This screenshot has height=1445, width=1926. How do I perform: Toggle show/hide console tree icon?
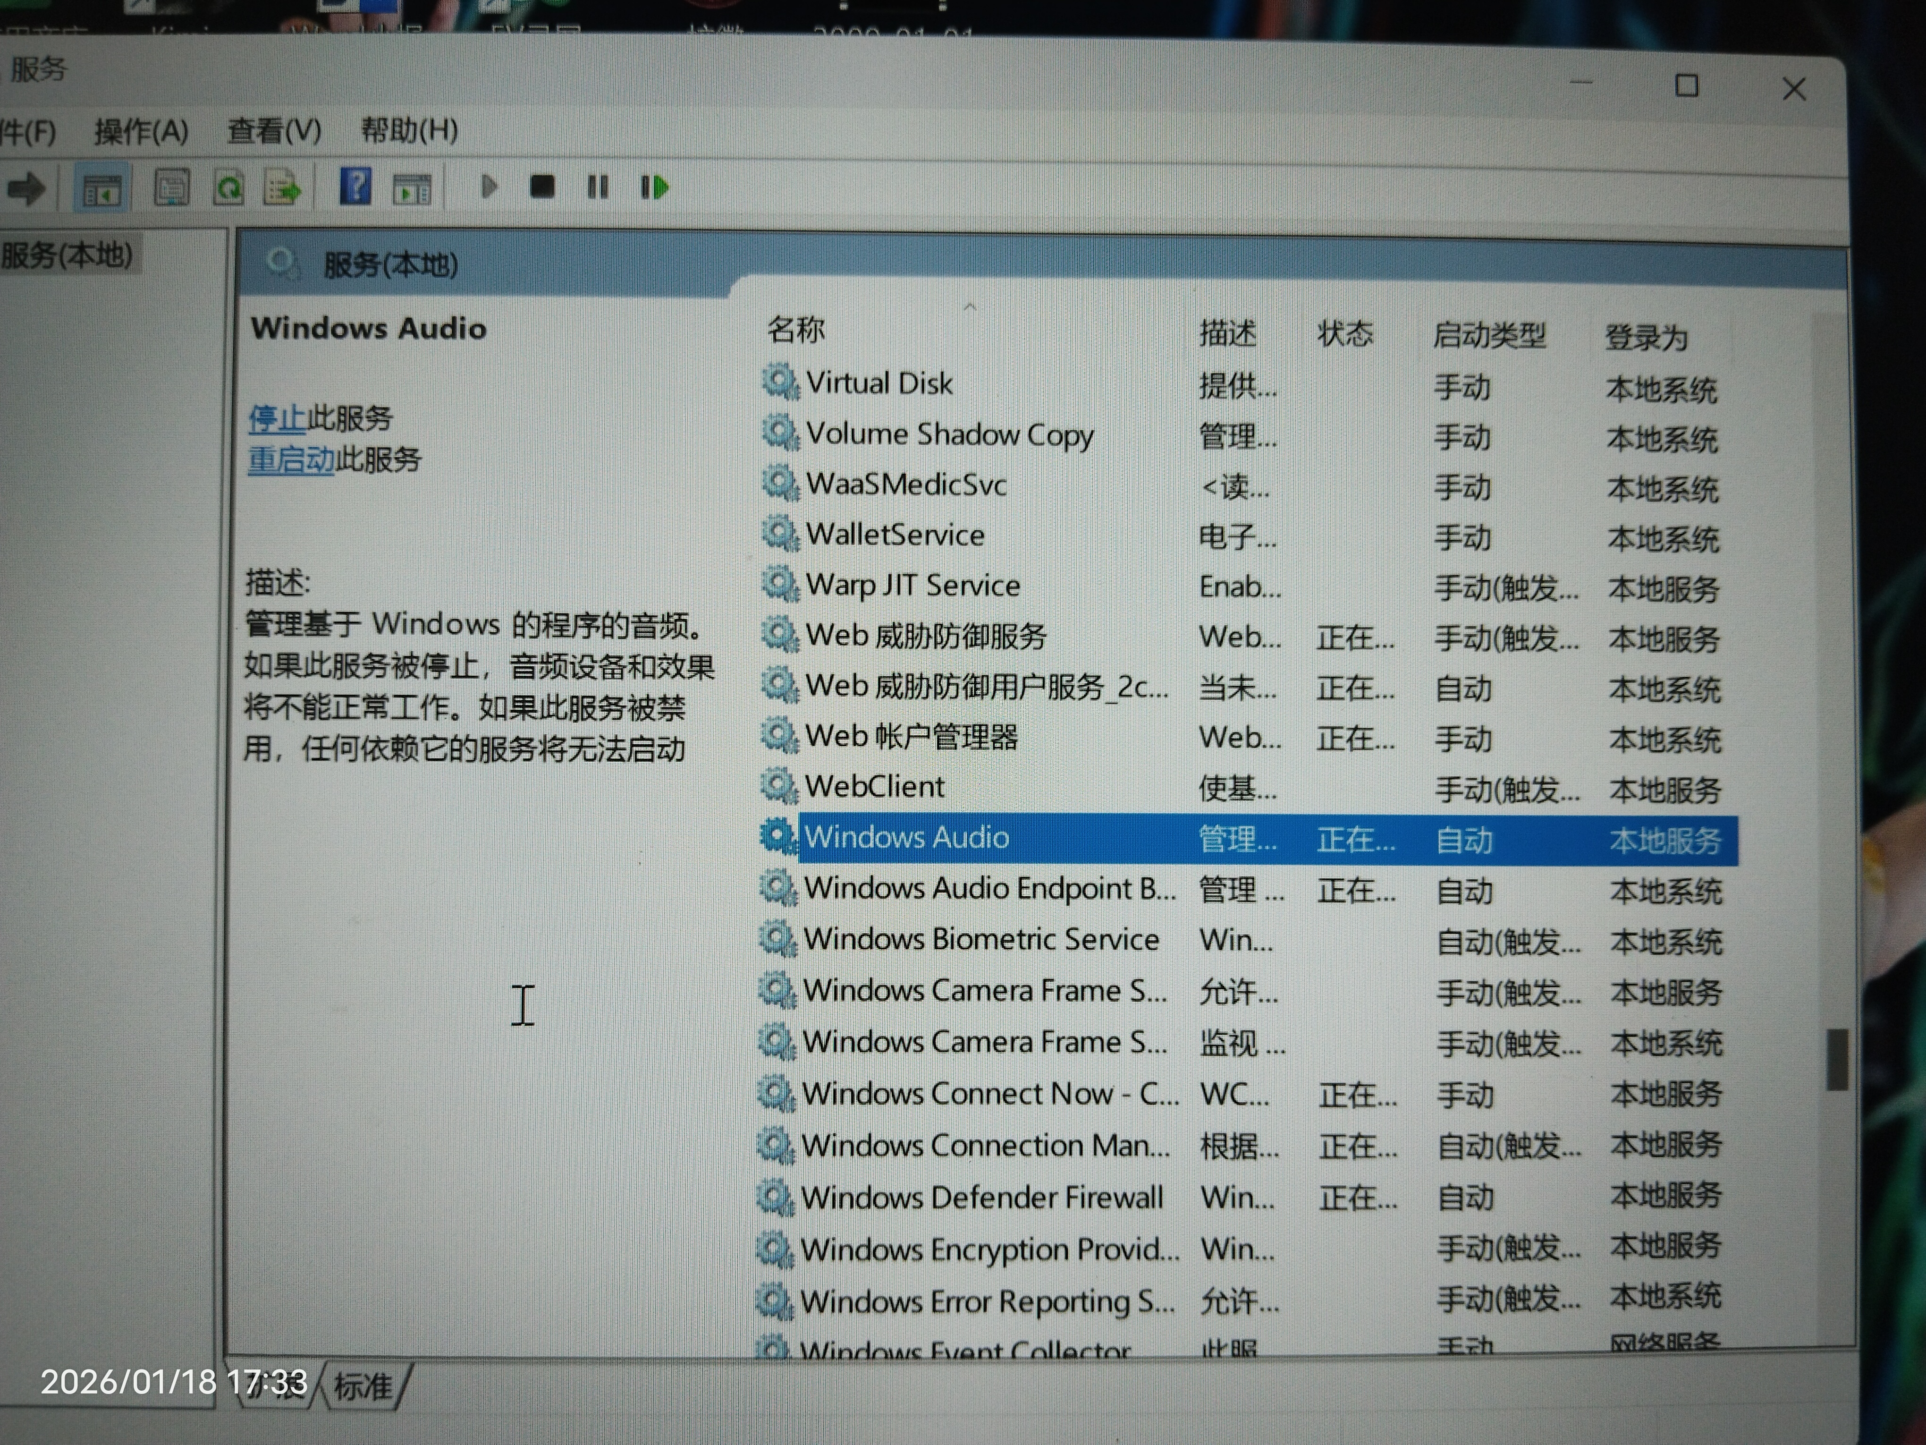[102, 188]
